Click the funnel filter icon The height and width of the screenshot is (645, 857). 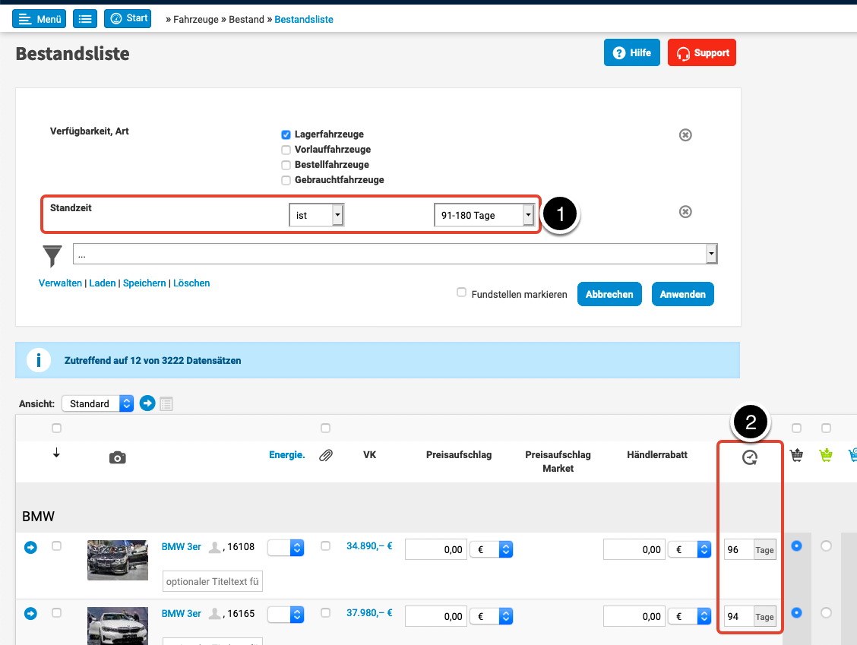pos(52,255)
